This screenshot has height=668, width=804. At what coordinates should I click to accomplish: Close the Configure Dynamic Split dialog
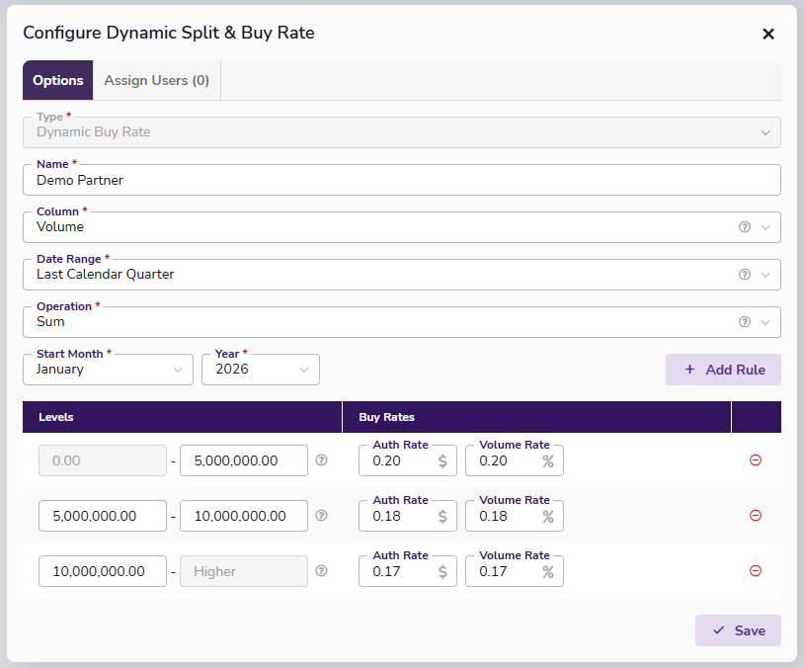click(x=768, y=34)
